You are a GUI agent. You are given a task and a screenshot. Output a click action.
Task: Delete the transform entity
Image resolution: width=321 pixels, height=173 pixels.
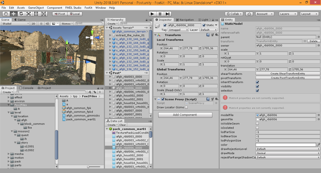(313, 41)
